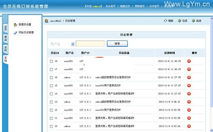Switch to the 生成 vertical tab
The height and width of the screenshot is (132, 213).
tap(6, 49)
